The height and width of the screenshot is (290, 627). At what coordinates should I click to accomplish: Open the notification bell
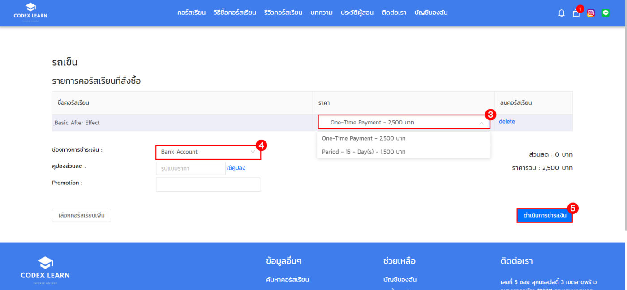pos(561,13)
